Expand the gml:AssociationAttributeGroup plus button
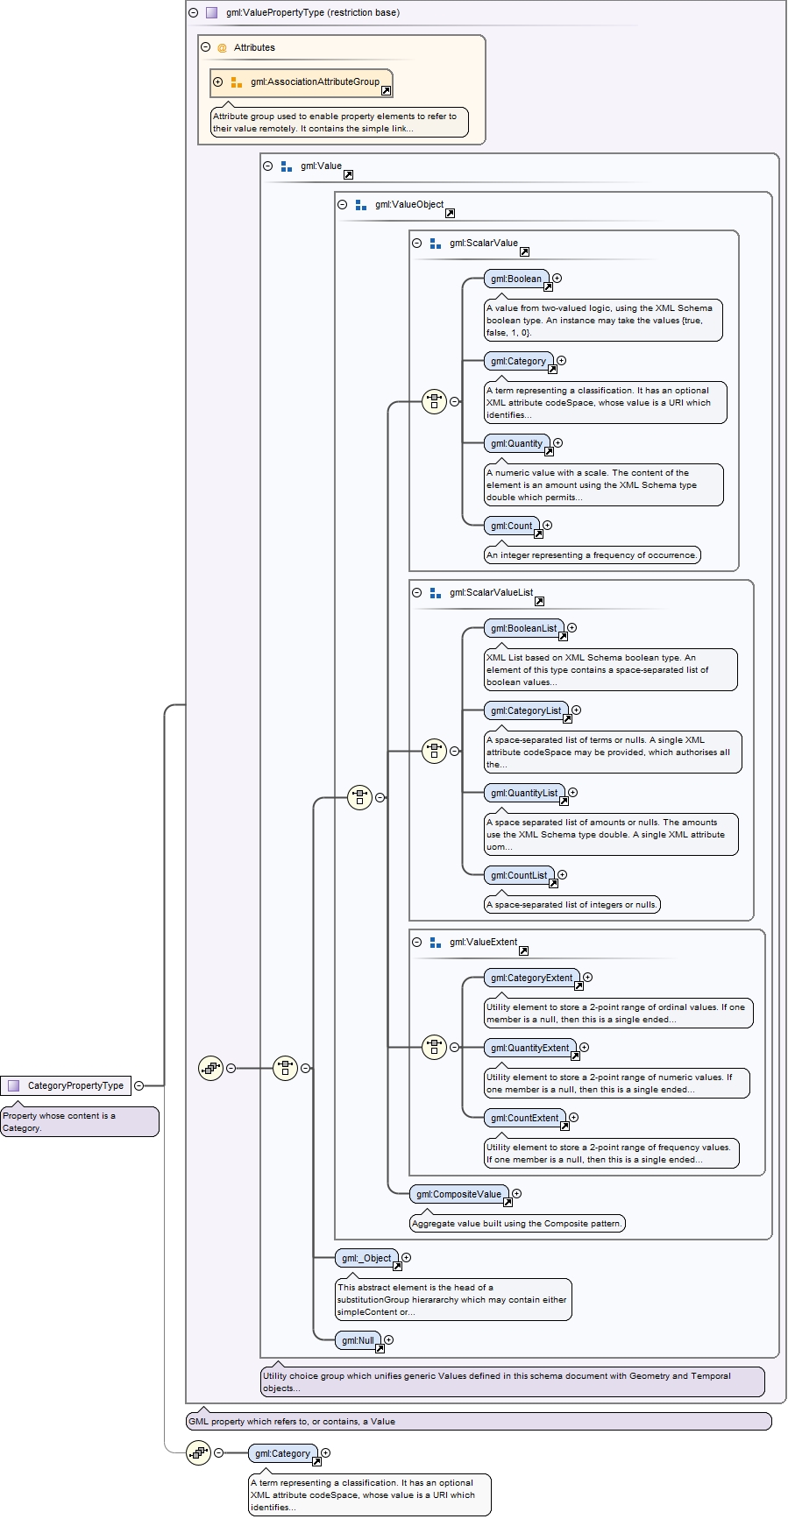 coord(218,81)
